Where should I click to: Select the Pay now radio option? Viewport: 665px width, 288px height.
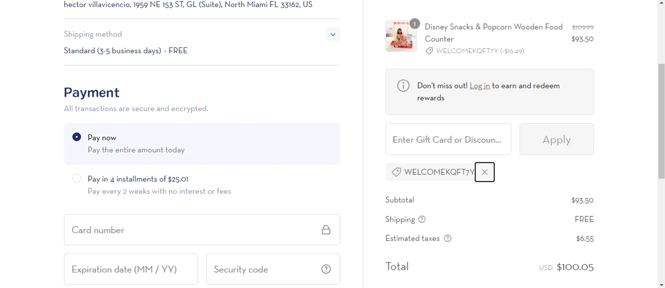77,137
